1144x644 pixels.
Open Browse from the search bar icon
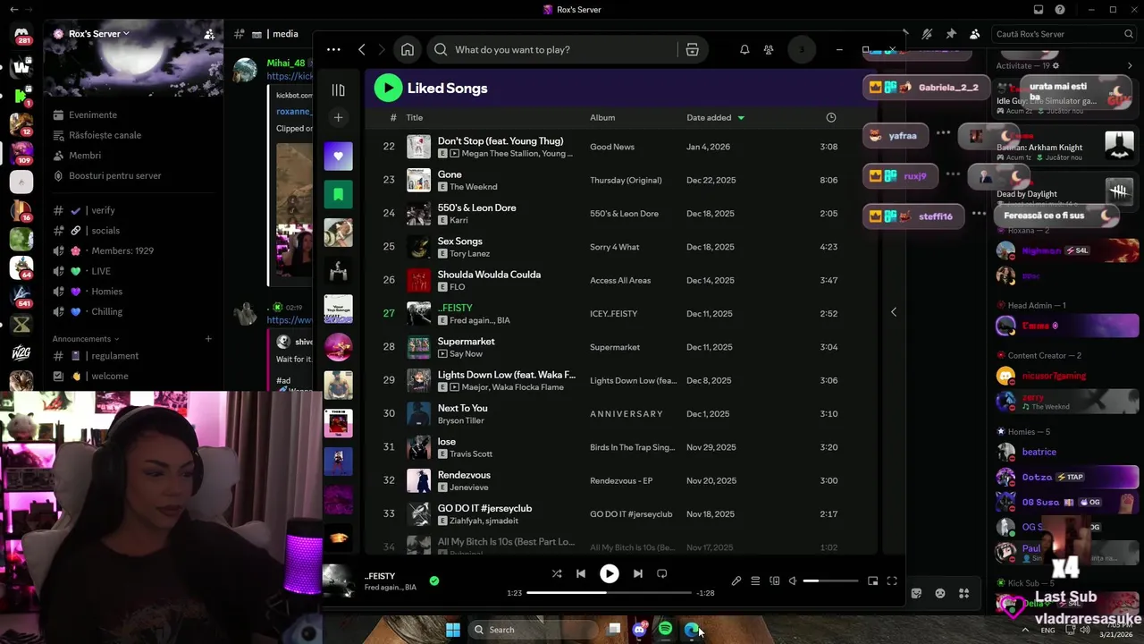692,49
